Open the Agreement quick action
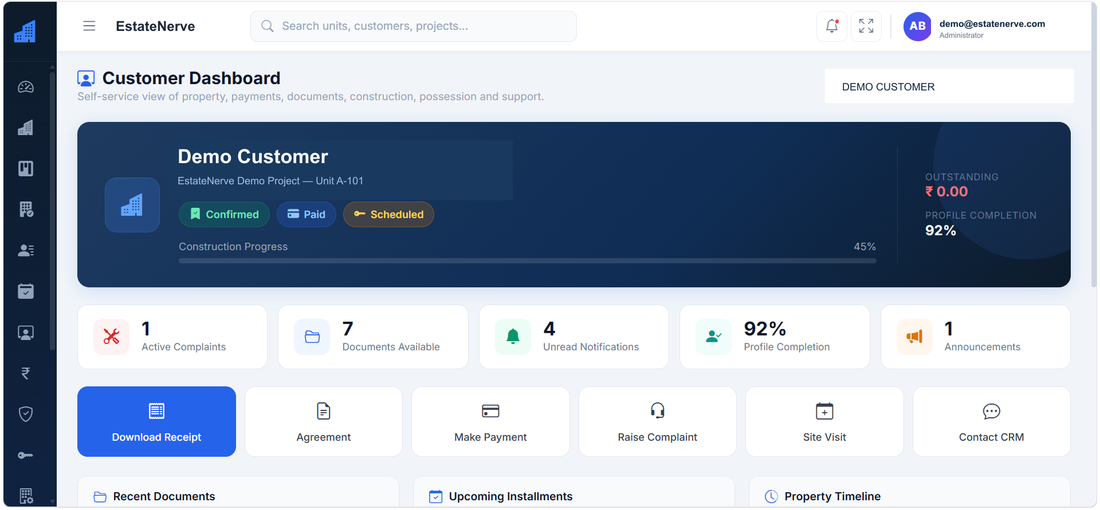The width and height of the screenshot is (1100, 510). pyautogui.click(x=324, y=421)
